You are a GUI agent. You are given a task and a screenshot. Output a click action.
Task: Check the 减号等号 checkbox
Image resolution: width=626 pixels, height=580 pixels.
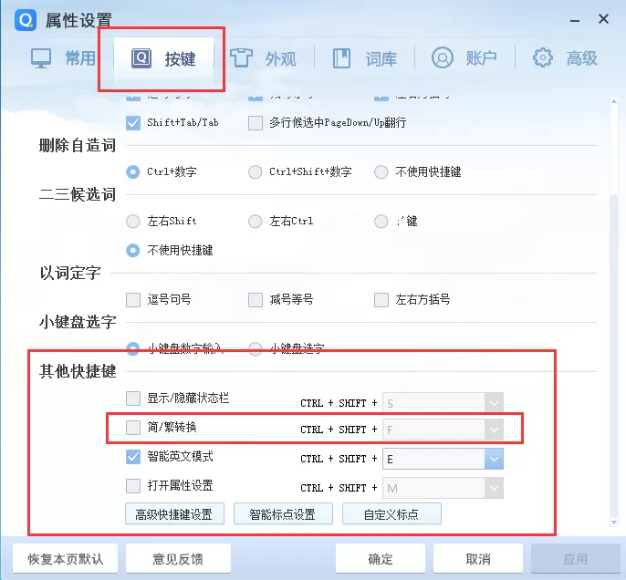point(256,300)
